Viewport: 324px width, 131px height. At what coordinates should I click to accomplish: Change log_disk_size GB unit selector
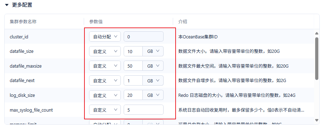coord(153,95)
